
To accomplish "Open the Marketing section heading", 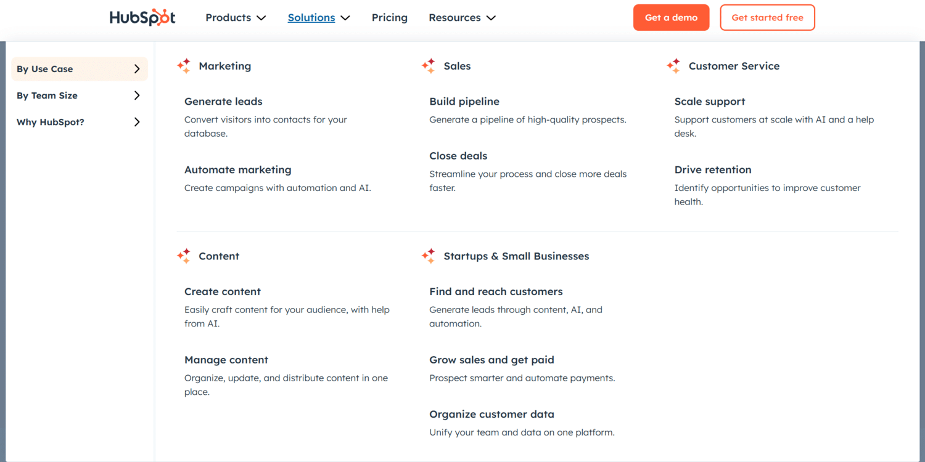I will (225, 66).
